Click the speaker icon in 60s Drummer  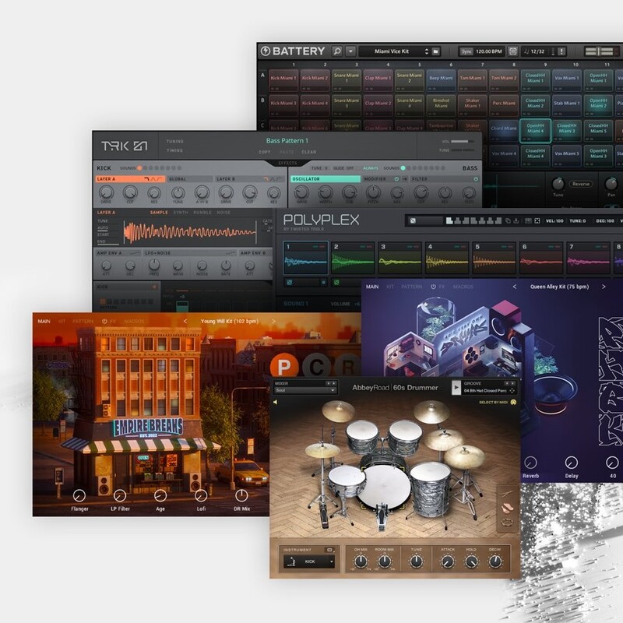pyautogui.click(x=276, y=401)
